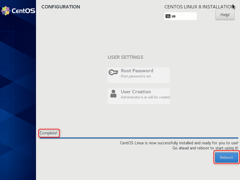This screenshot has width=240, height=180.
Task: Click the CentOS logo icon
Action: pos(5,11)
